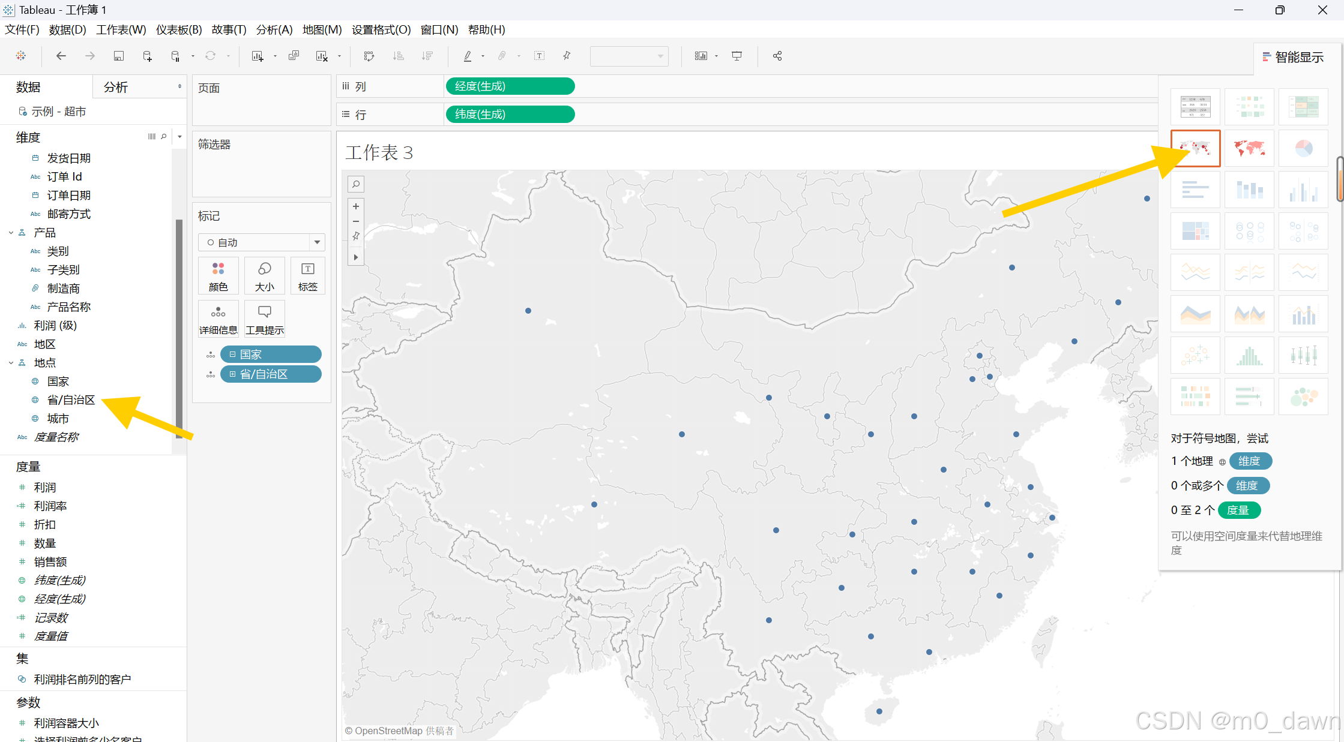Collapse the 产品 hierarchy folder
Viewport: 1344px width, 742px height.
pos(11,233)
